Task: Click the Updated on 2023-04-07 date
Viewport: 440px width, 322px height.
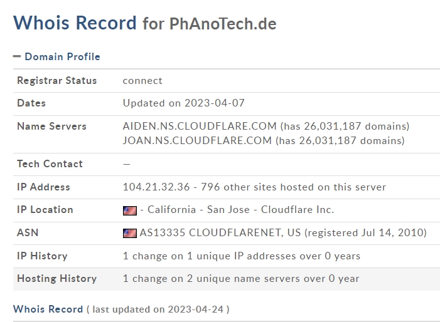Action: 184,103
